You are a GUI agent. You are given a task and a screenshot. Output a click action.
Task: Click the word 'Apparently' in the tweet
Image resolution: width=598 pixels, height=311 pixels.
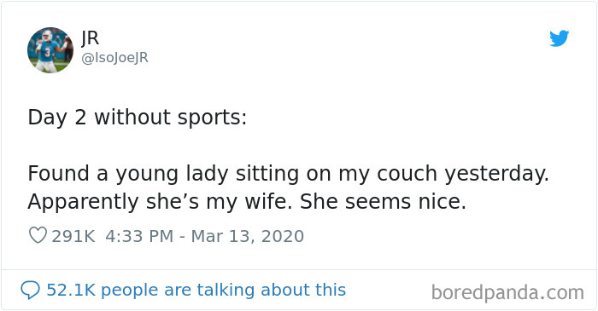[83, 202]
